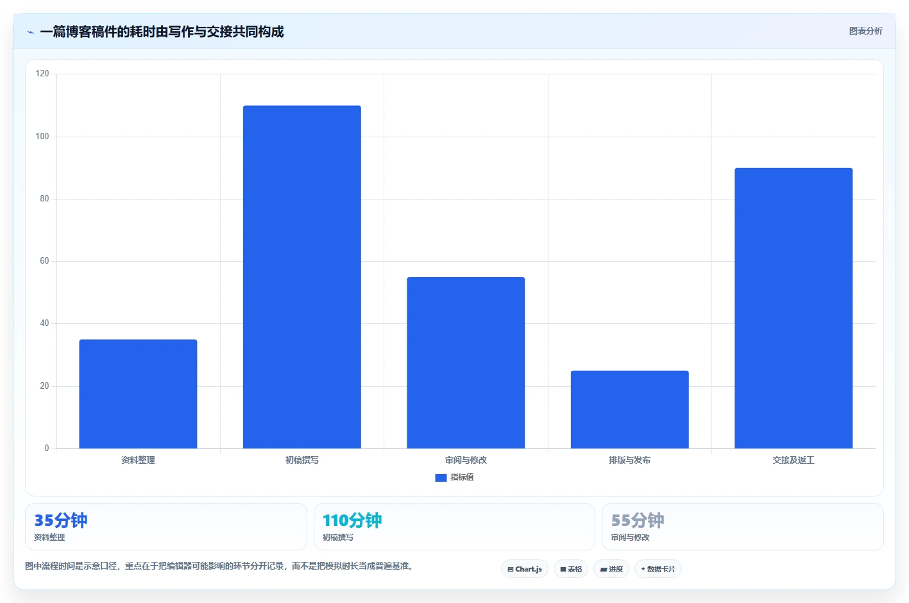The width and height of the screenshot is (909, 603).
Task: Select the 初稿撰写 bar in the chart
Action: (x=302, y=277)
